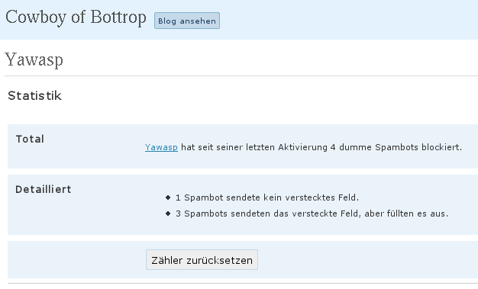Click the horizontal divider below Yawasp heading

pyautogui.click(x=241, y=75)
